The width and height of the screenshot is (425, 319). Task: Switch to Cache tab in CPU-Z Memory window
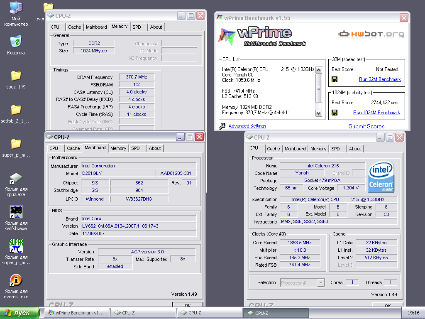point(75,27)
